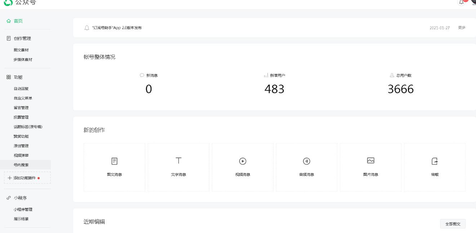
Task: Click the 添加功能插件 button
Action: pyautogui.click(x=27, y=178)
